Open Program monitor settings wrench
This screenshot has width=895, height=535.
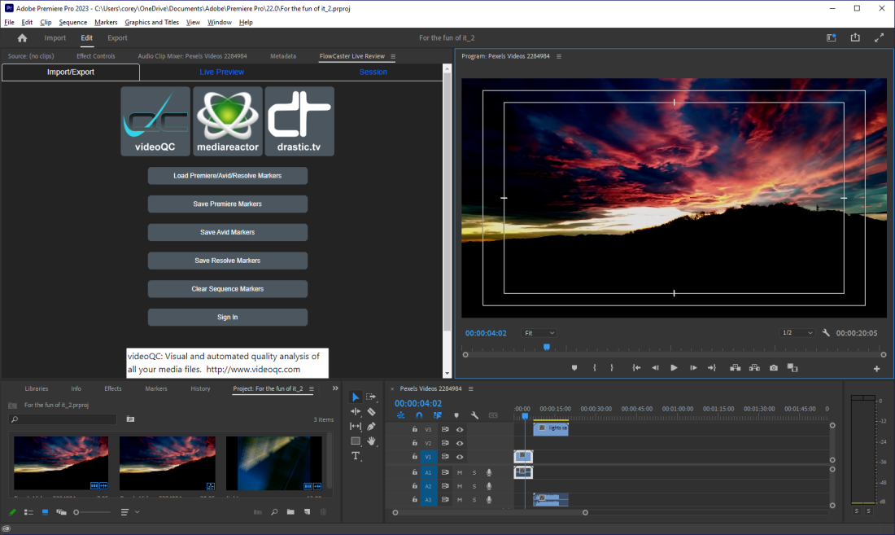(826, 333)
